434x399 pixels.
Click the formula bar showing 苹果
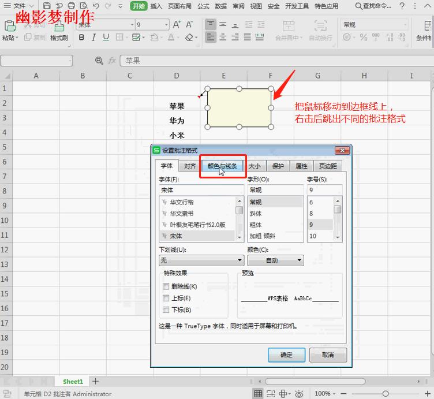click(277, 61)
